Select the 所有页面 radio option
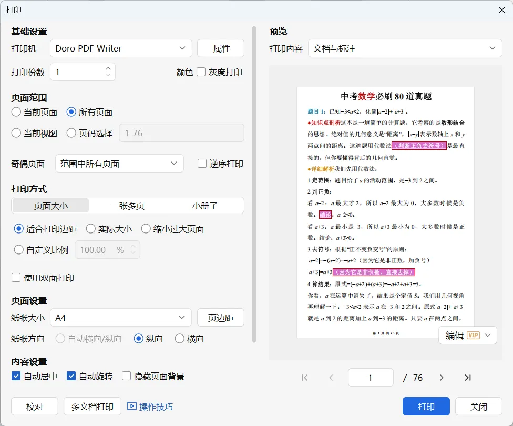Image resolution: width=513 pixels, height=426 pixels. (71, 112)
